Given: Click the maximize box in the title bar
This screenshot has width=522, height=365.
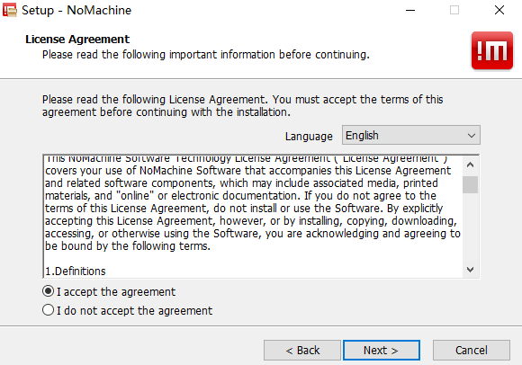Looking at the screenshot, I should pos(454,10).
